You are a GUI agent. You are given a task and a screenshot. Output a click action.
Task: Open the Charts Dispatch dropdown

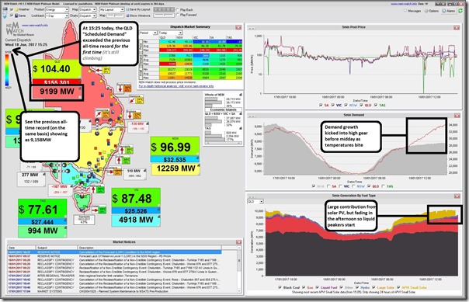[x=87, y=16]
